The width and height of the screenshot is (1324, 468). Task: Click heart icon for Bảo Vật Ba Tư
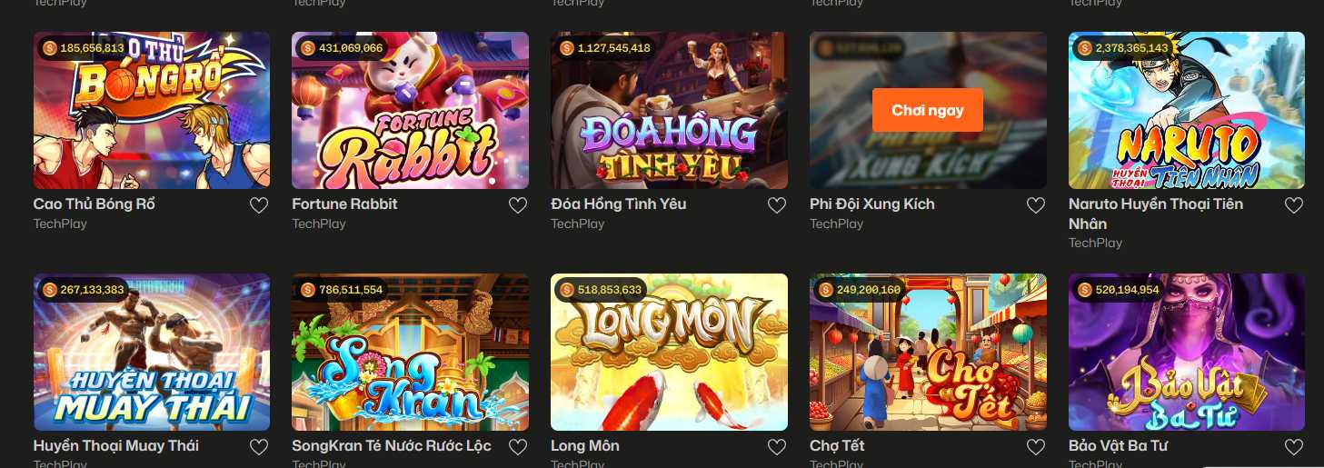1294,447
